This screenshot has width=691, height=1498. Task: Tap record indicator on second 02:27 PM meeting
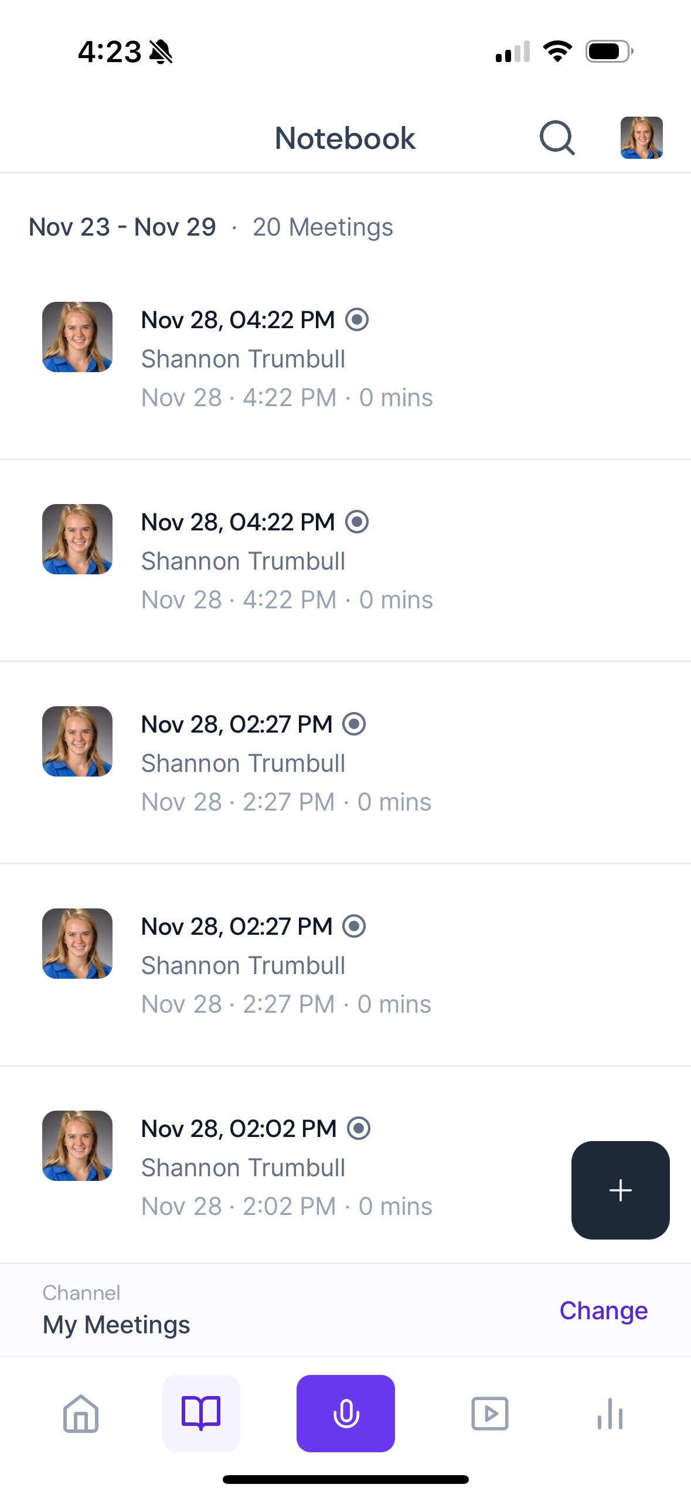click(x=354, y=927)
